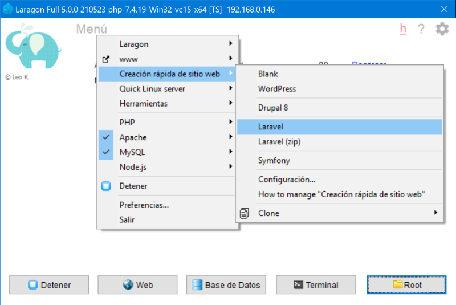Viewport: 456px width, 305px height.
Task: Expand the Laragon submenu arrow
Action: [231, 44]
